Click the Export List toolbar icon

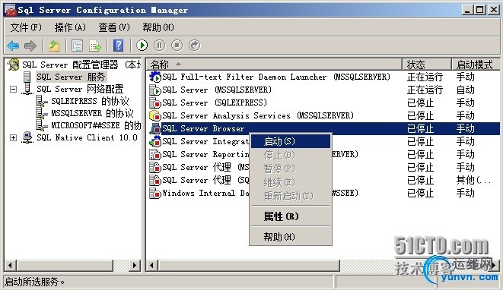95,46
